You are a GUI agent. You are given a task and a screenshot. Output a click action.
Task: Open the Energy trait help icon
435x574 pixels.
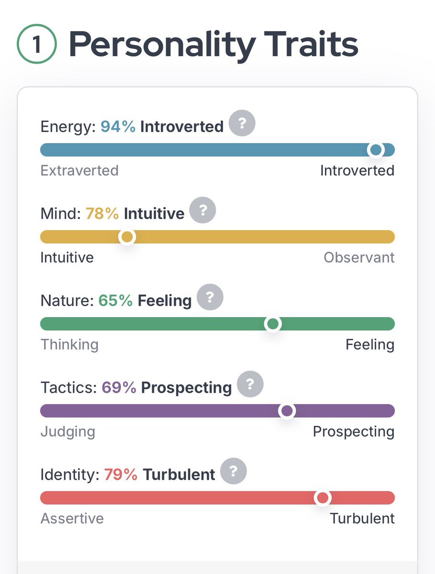tap(242, 124)
